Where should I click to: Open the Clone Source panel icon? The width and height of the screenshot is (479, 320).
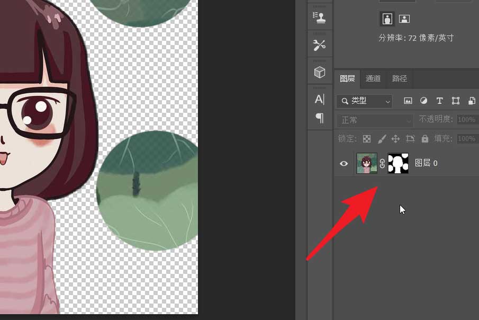(x=319, y=17)
